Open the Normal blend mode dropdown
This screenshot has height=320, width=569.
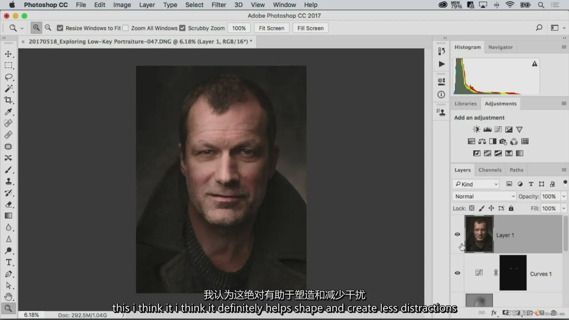pyautogui.click(x=484, y=196)
